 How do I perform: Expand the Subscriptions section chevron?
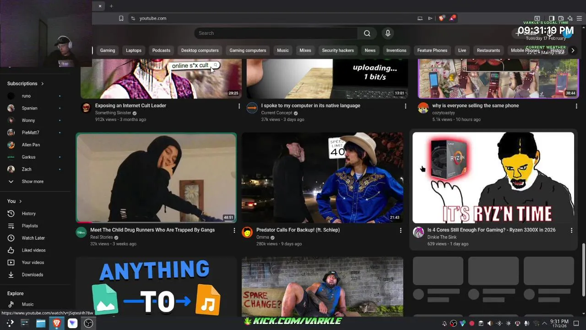(42, 84)
